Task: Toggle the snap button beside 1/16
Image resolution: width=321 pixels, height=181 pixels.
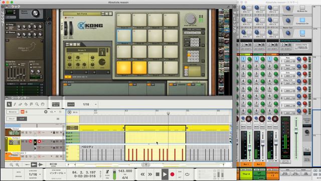Action: click(x=71, y=105)
